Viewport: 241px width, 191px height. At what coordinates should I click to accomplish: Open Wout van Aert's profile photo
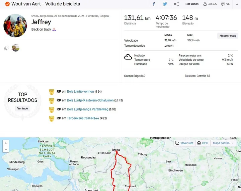pyautogui.click(x=15, y=26)
